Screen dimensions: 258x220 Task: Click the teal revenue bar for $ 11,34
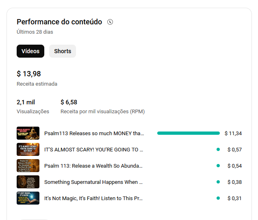tap(189, 133)
